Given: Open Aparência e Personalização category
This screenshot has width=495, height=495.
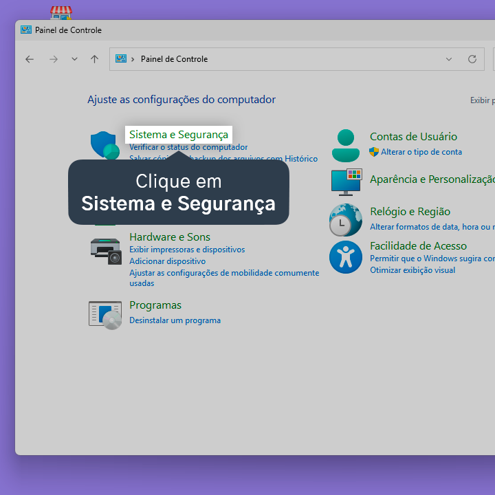Looking at the screenshot, I should 432,179.
